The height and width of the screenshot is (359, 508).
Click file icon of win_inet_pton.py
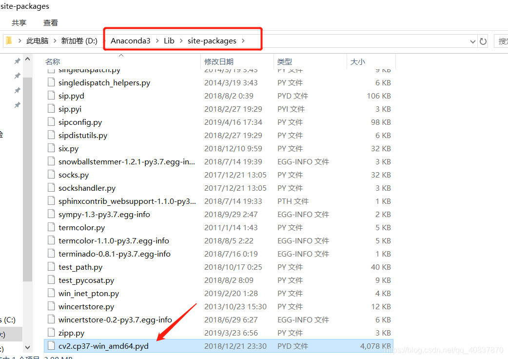click(x=51, y=293)
